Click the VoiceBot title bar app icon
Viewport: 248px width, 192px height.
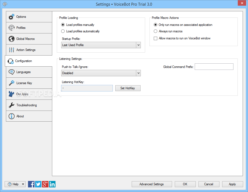pos(5,4)
